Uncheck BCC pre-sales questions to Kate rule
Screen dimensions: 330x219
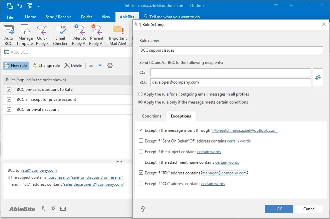click(x=9, y=90)
